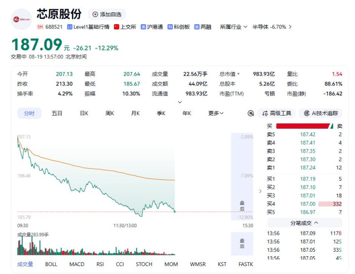355x274 pixels.
Task: Click the 沪港通 badge icon
Action: pos(143,27)
